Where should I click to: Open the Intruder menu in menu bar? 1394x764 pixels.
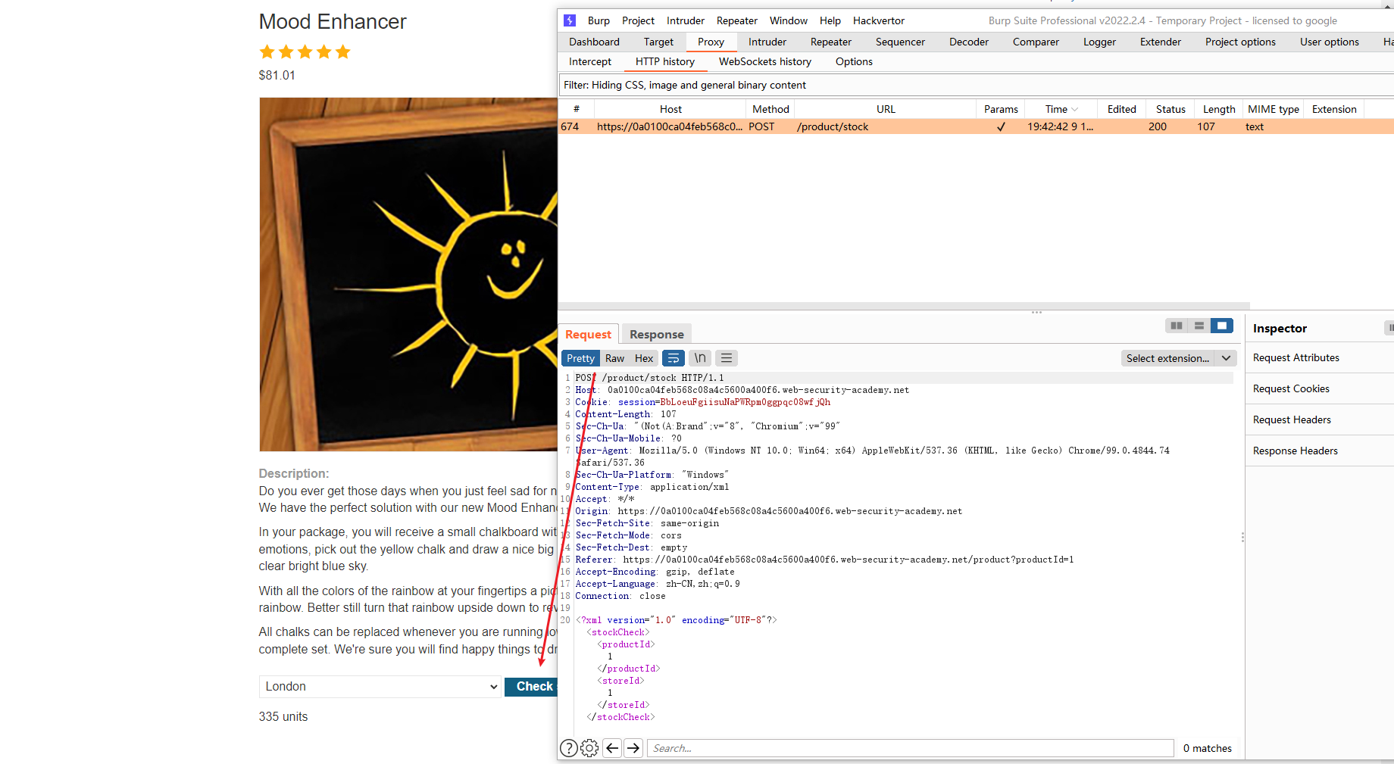685,20
